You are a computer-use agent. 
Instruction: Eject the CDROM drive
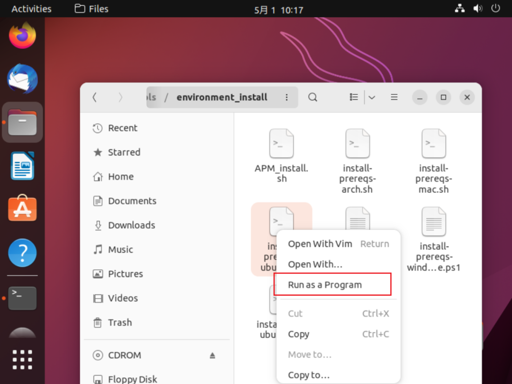(x=212, y=355)
